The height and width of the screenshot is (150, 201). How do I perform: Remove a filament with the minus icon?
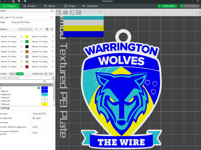pyautogui.click(x=41, y=29)
